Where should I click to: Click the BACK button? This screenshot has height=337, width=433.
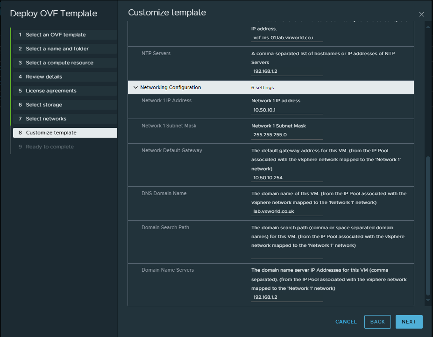coord(377,322)
